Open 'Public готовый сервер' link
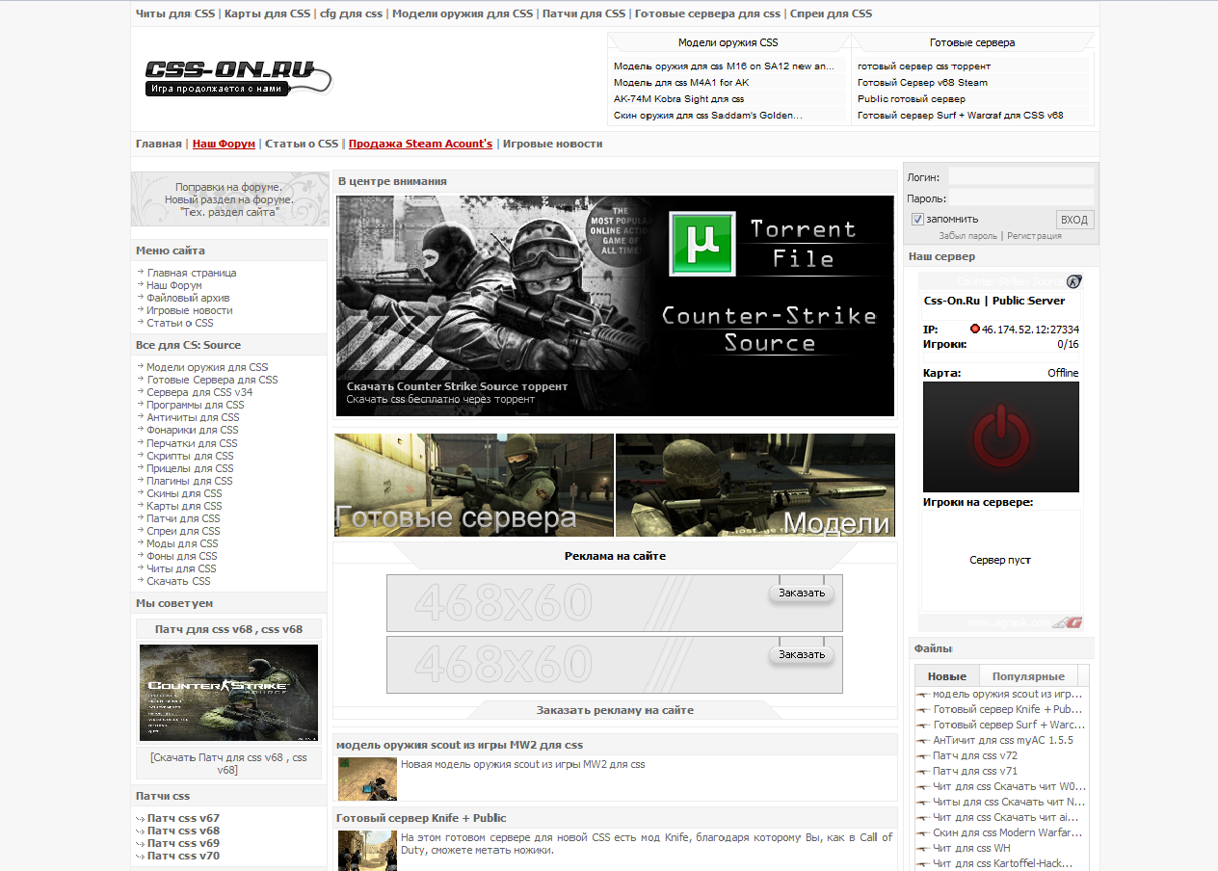Viewport: 1218px width, 871px height. [x=912, y=99]
